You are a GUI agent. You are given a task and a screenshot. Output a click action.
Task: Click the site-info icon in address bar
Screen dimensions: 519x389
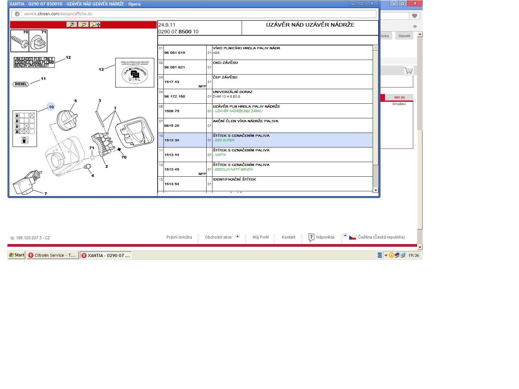pos(17,14)
